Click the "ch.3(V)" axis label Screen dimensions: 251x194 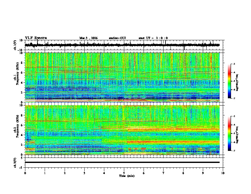[15, 163]
